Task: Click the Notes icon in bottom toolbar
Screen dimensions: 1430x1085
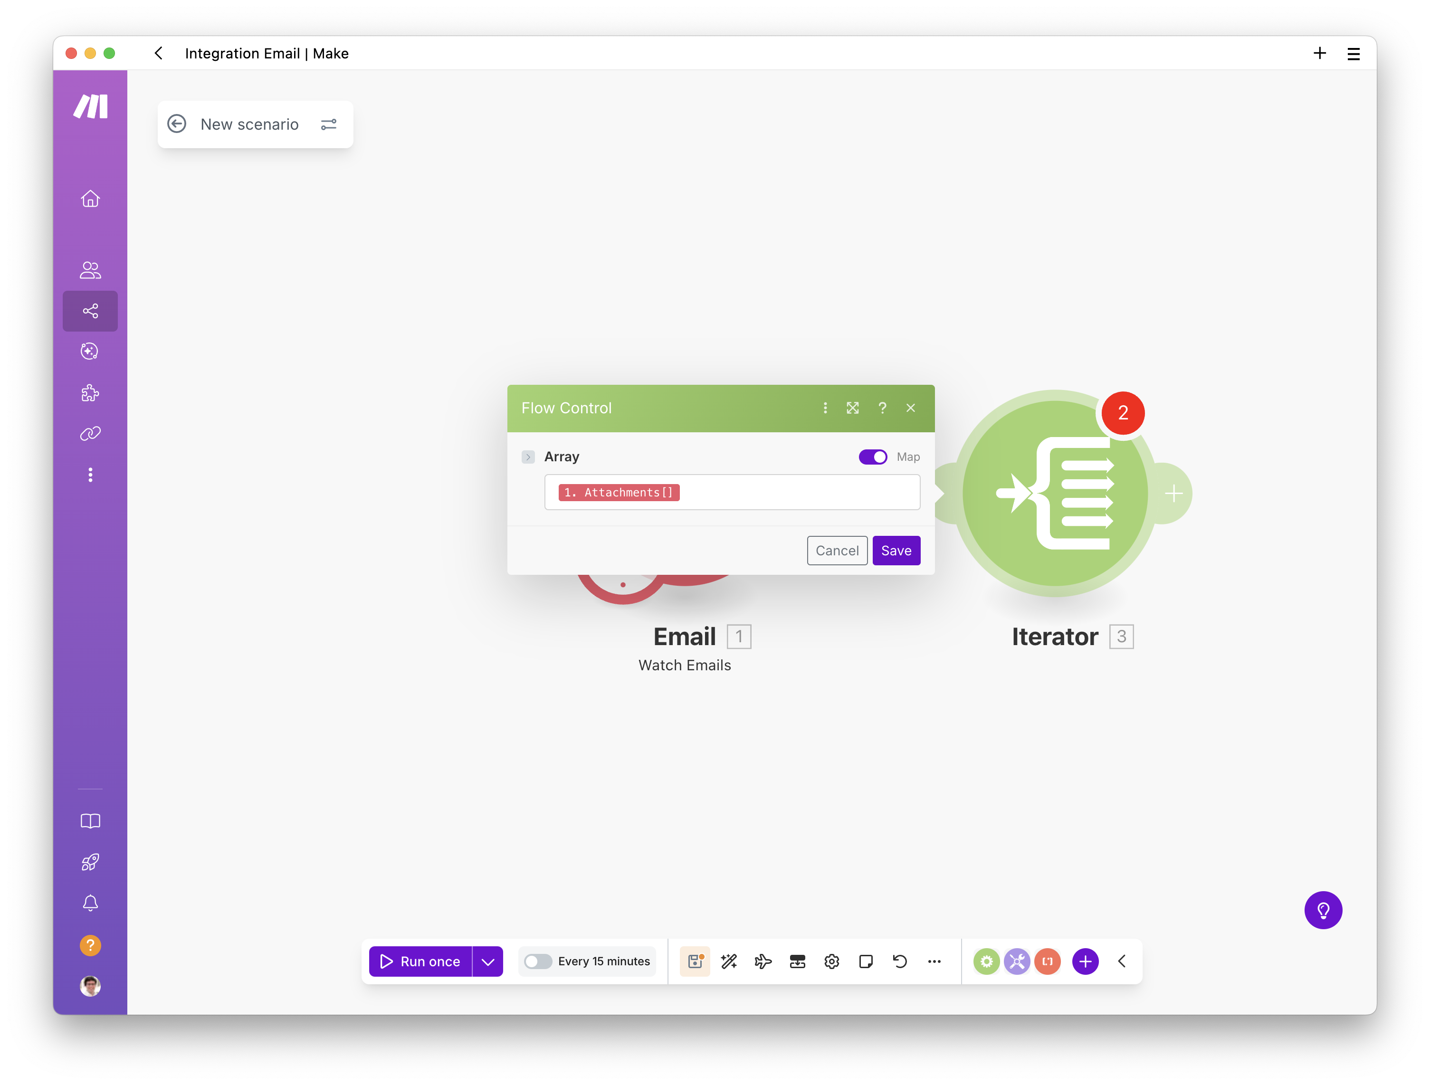Action: tap(866, 961)
